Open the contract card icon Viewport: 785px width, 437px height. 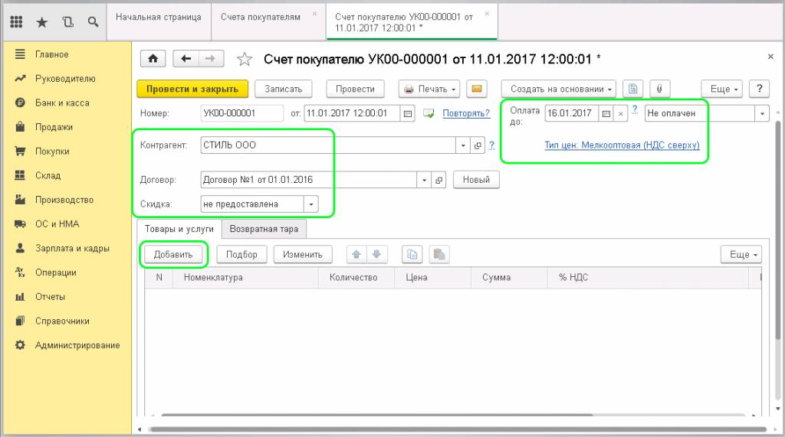click(x=438, y=180)
